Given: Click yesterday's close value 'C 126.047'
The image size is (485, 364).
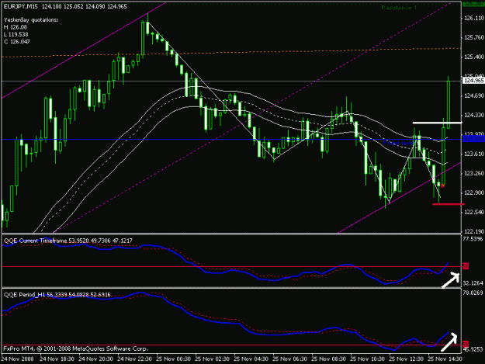Looking at the screenshot, I should [17, 42].
